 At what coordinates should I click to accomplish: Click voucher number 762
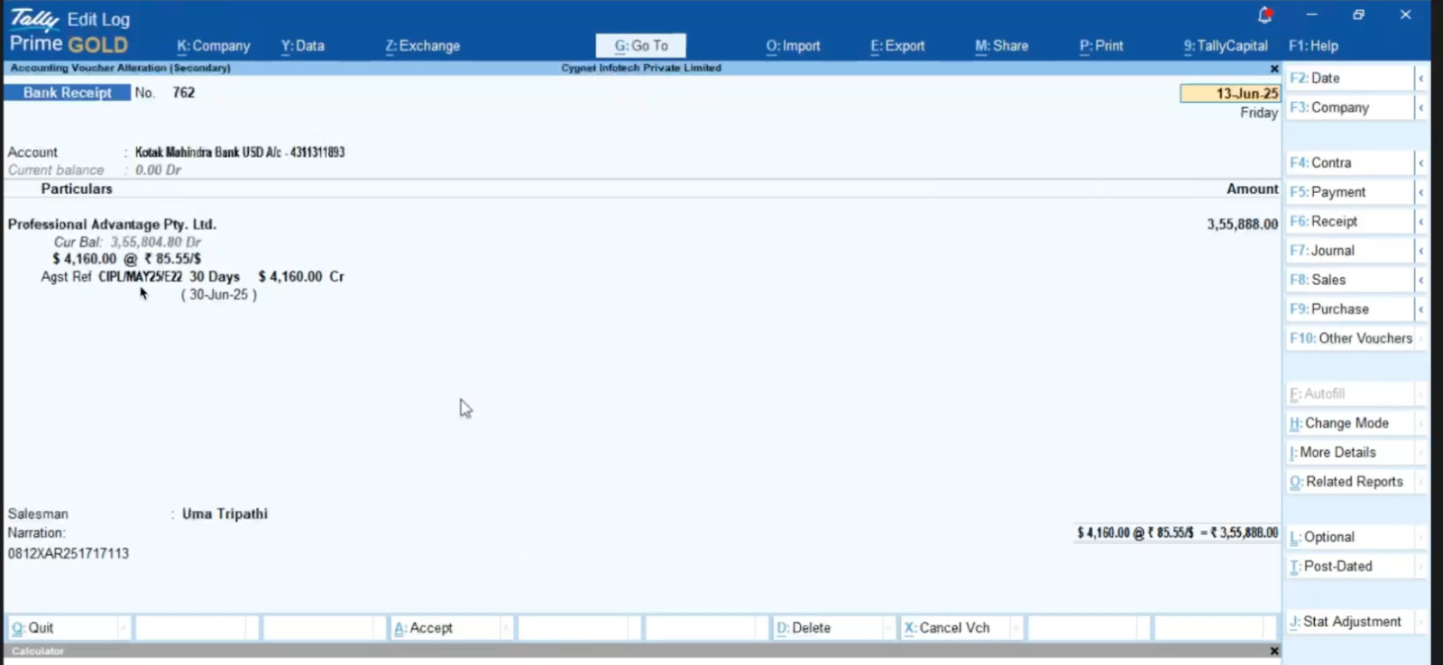tap(184, 93)
